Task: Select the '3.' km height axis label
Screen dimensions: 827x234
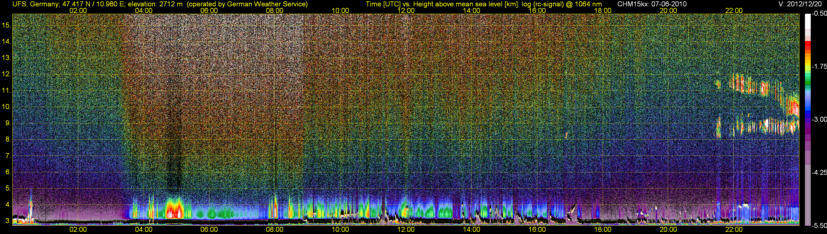Action: coord(8,221)
